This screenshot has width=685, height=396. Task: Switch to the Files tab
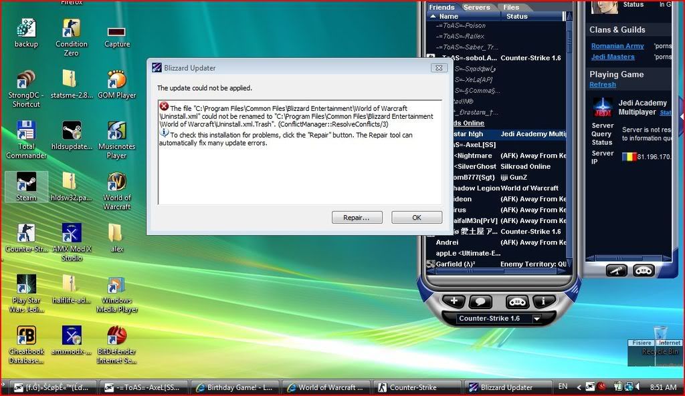point(511,7)
